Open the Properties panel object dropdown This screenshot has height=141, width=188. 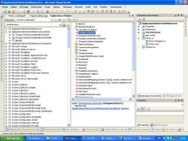(182, 105)
